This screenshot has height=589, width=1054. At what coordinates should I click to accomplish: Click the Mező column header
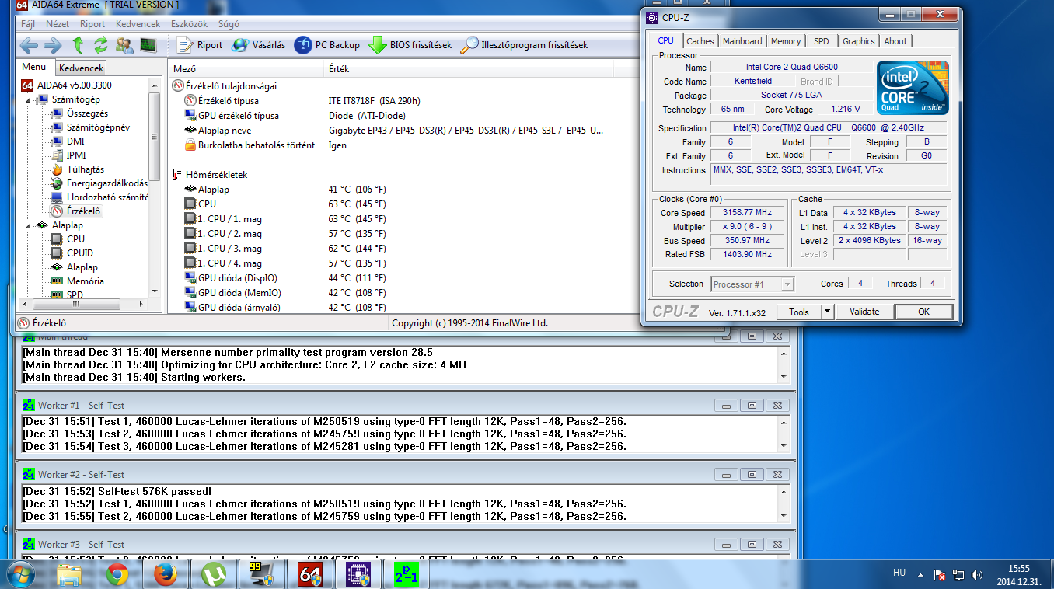click(245, 68)
